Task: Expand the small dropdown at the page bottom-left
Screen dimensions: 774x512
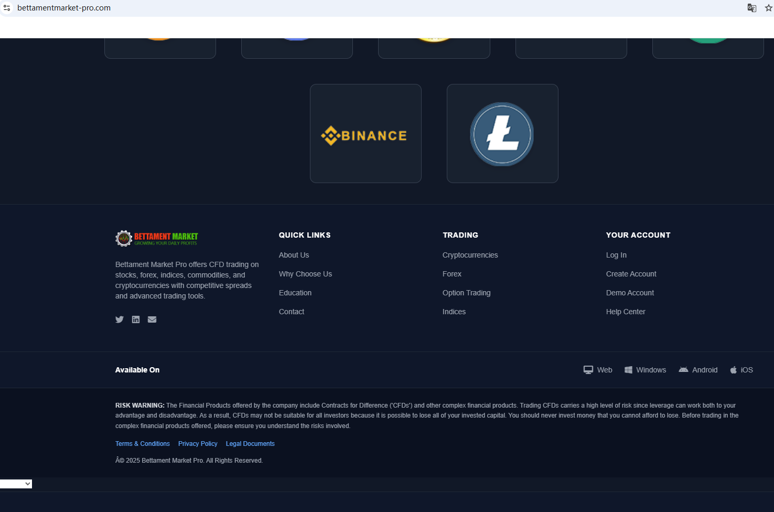Action: tap(16, 484)
